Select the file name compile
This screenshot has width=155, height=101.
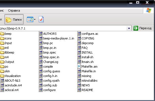click(48, 67)
